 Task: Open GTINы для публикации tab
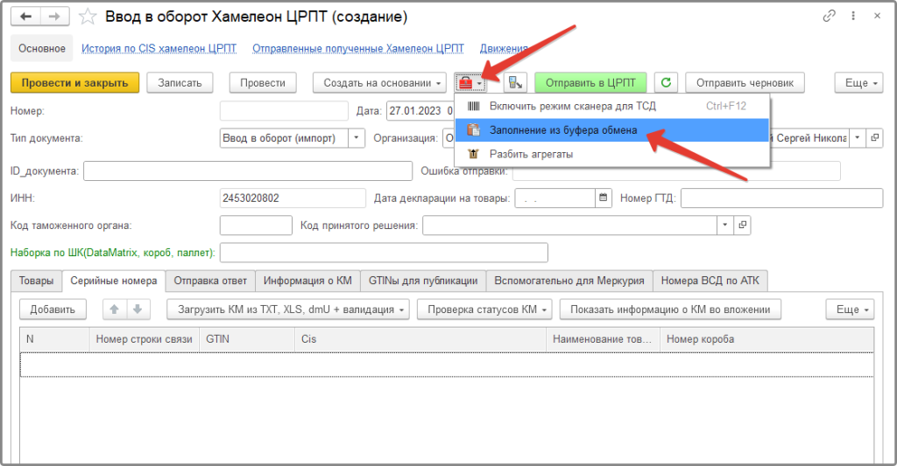[x=423, y=281]
